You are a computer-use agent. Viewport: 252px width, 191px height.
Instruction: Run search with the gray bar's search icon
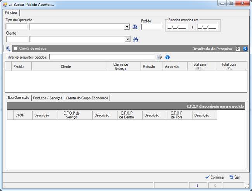tap(8, 49)
